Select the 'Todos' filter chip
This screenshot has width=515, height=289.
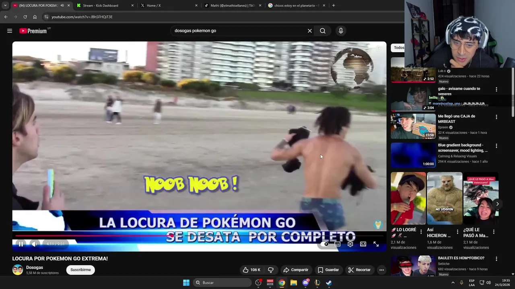(398, 47)
